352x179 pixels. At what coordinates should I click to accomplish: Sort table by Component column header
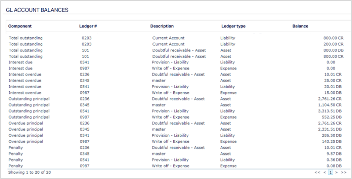tap(20, 26)
